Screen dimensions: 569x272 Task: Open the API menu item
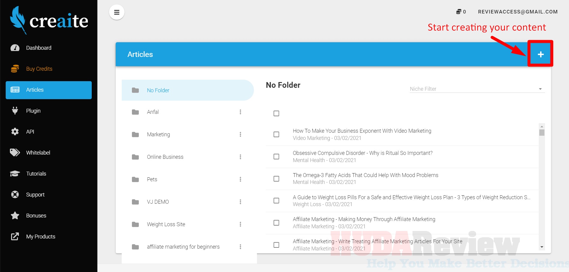click(49, 132)
